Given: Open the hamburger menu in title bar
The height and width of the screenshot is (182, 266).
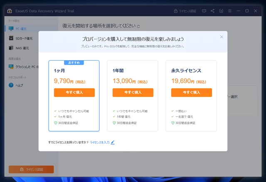Looking at the screenshot, I should click(x=230, y=11).
